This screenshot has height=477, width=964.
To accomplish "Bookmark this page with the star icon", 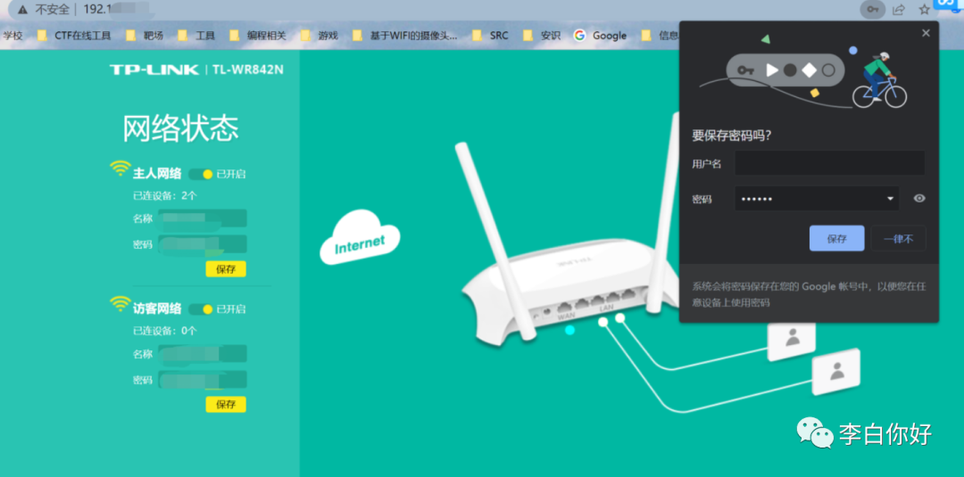I will [x=924, y=9].
